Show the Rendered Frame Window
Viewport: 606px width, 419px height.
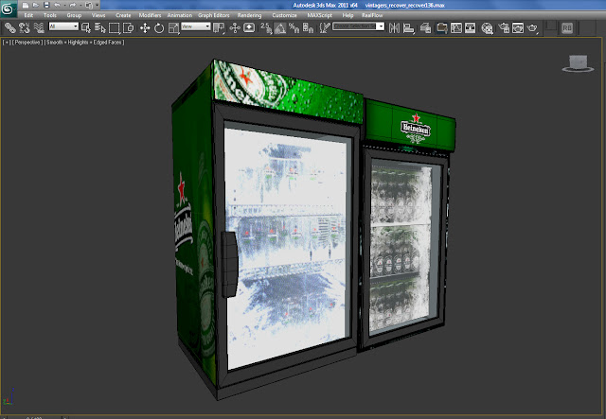518,27
